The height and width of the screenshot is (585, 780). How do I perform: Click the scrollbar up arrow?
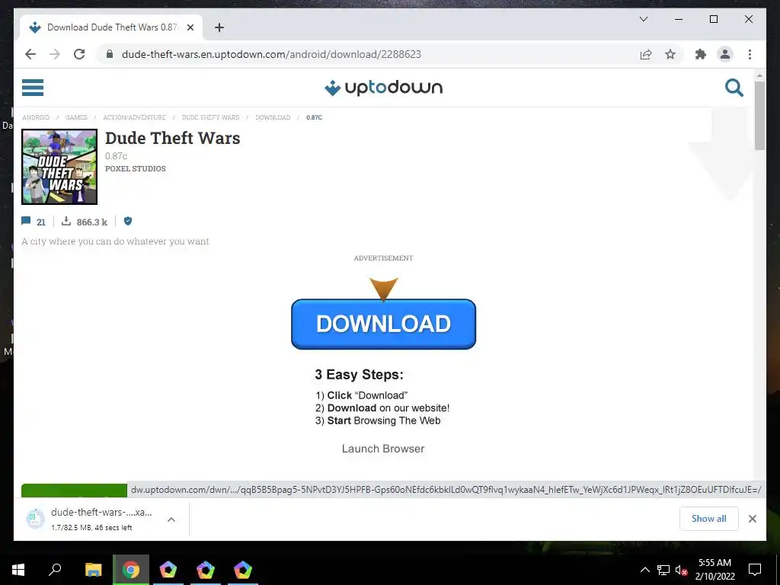tap(759, 75)
